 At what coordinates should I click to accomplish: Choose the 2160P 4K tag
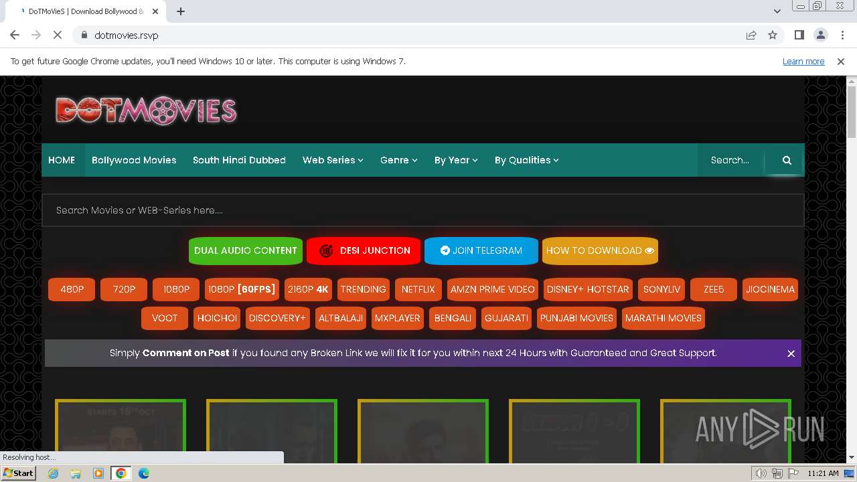coord(308,289)
